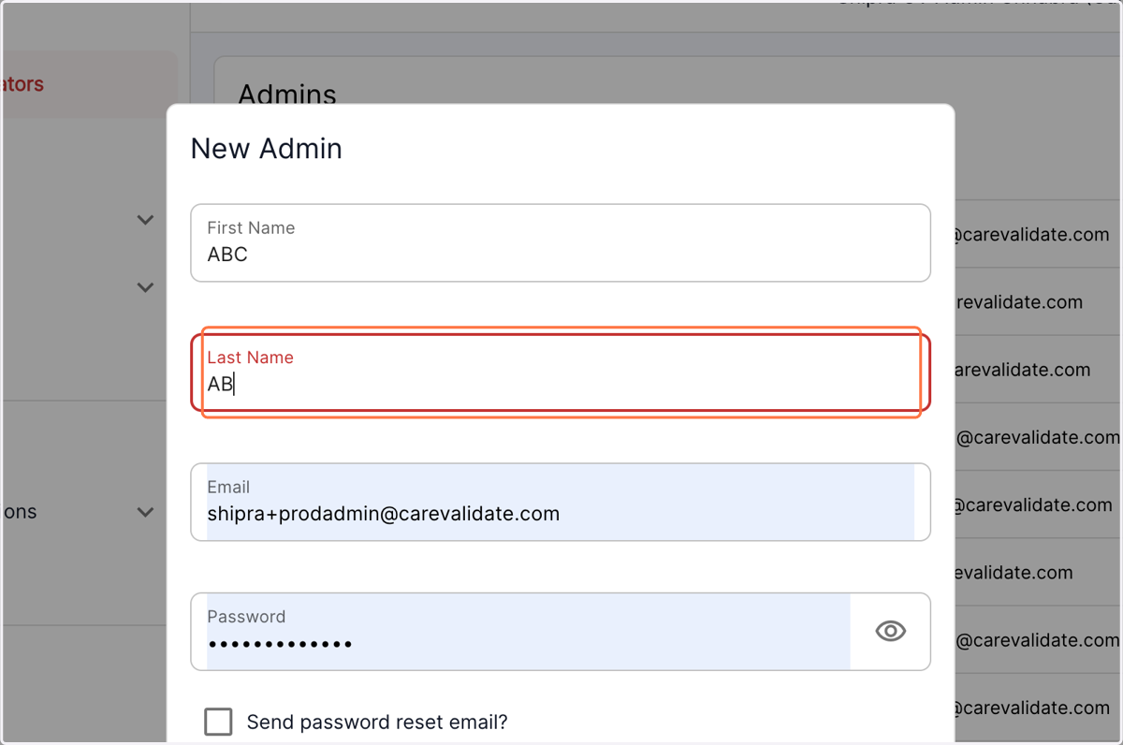Click the 'New Admin' dialog title
The width and height of the screenshot is (1123, 745).
pos(267,149)
